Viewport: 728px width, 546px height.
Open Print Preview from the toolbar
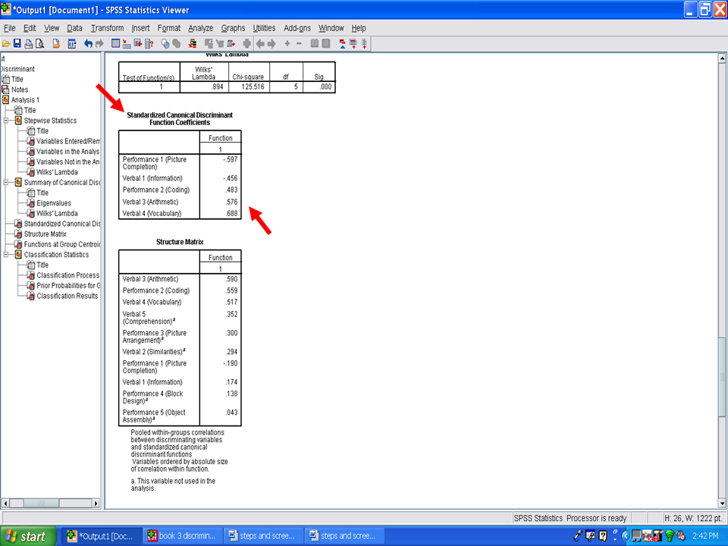[39, 44]
